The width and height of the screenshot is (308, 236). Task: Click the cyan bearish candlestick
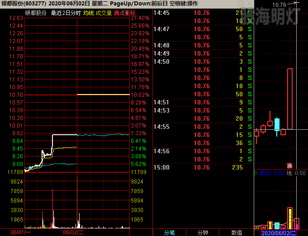coord(277,127)
